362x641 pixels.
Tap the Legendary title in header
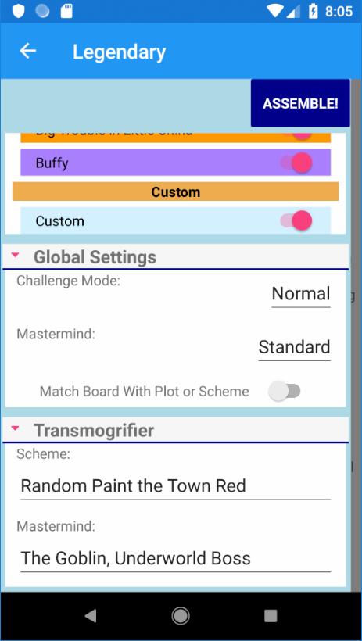[x=119, y=52]
